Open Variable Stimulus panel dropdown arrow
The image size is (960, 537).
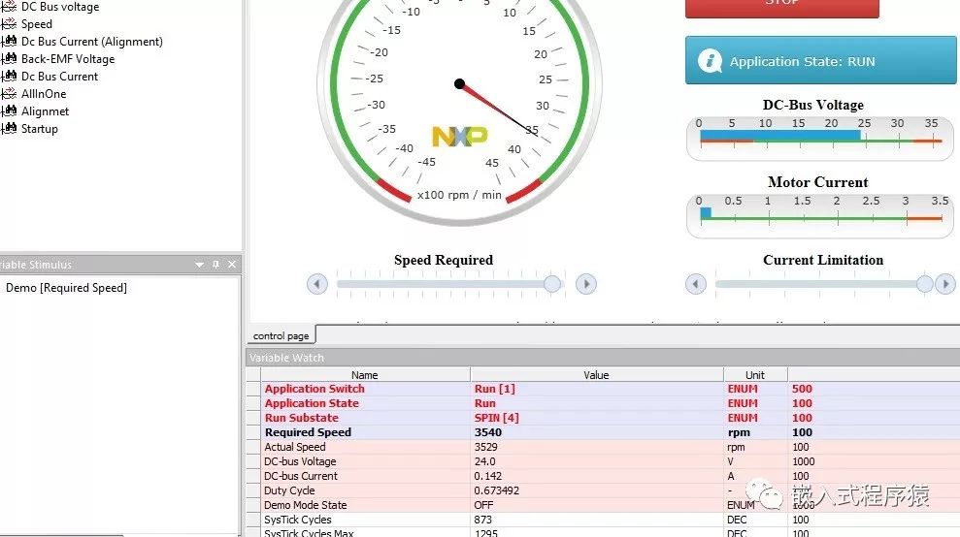pyautogui.click(x=199, y=265)
